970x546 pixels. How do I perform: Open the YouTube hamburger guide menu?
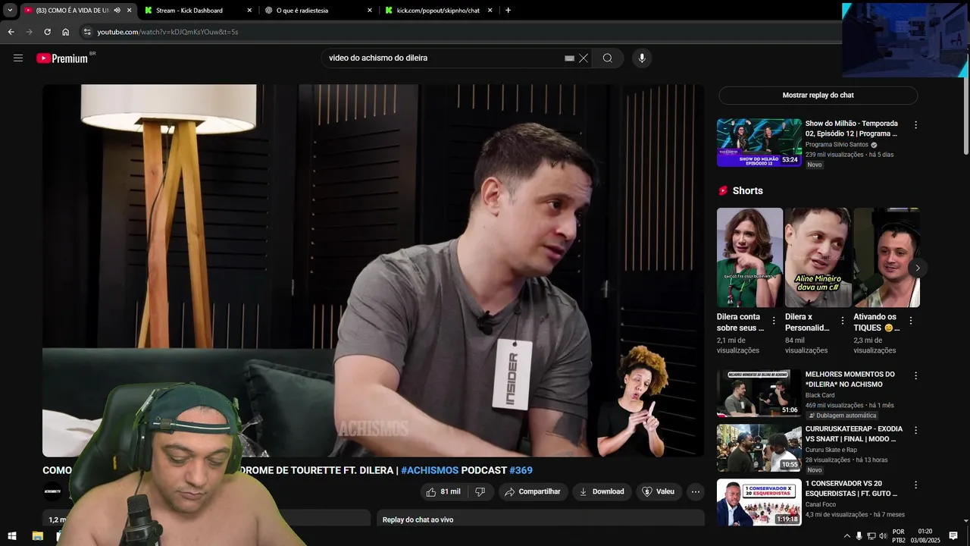pyautogui.click(x=18, y=58)
